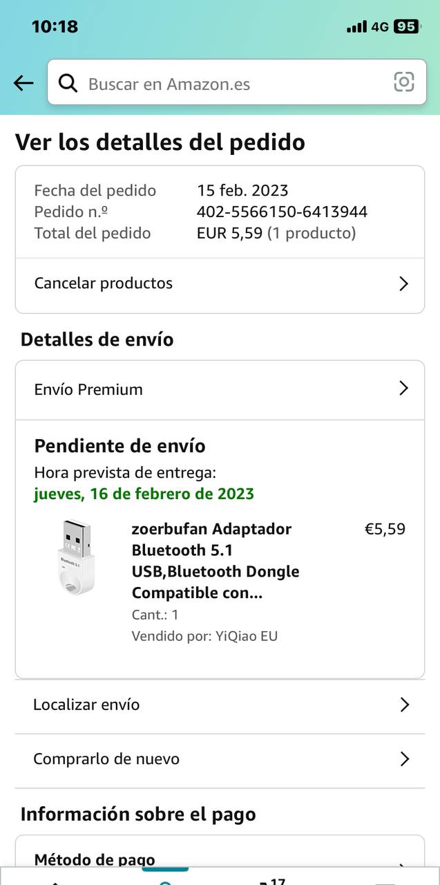This screenshot has width=440, height=885.
Task: Tap the battery indicator in status bar
Action: tap(406, 27)
